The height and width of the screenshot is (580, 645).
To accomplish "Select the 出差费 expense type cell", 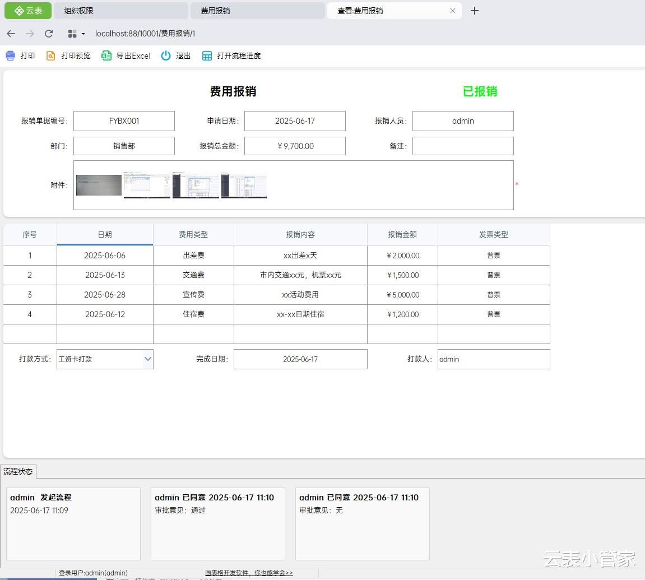I will (x=193, y=256).
